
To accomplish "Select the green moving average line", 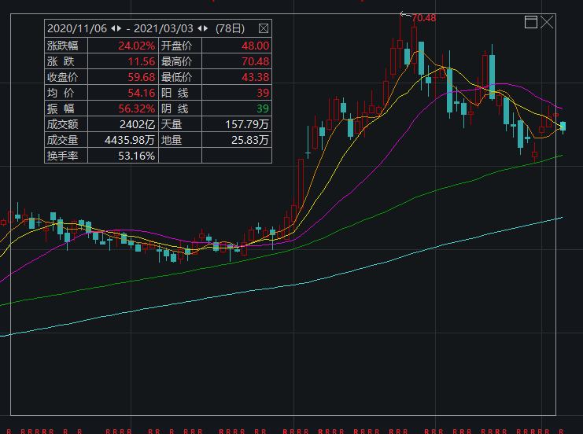I will 354,223.
